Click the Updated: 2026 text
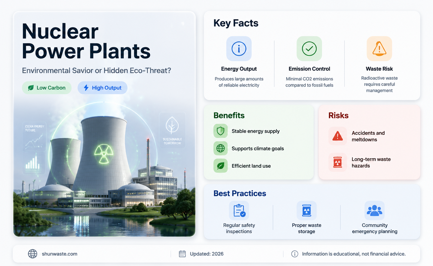Image resolution: width=433 pixels, height=266 pixels. (207, 254)
